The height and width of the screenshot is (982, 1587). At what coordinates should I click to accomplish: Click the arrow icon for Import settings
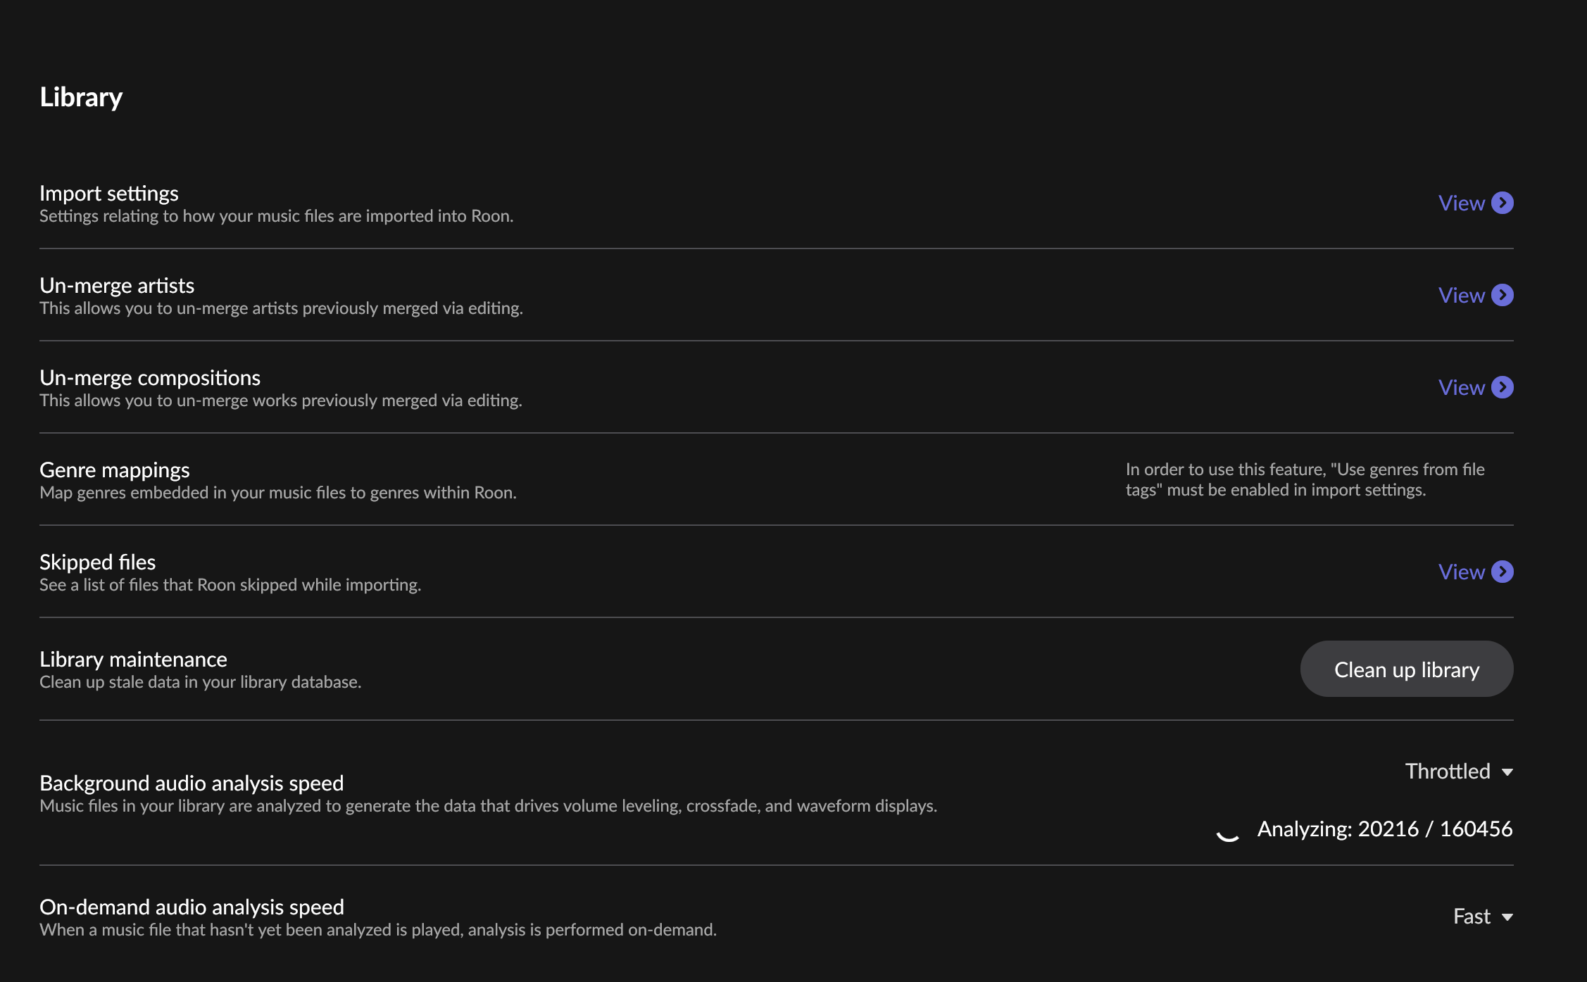1503,203
